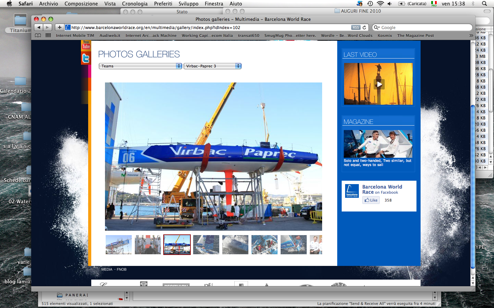This screenshot has width=494, height=308.
Task: Open the Vista menu
Action: click(x=110, y=3)
